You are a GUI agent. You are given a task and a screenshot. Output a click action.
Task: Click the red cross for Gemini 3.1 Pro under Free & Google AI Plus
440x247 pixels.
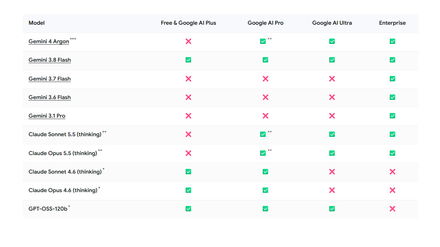[x=188, y=116]
